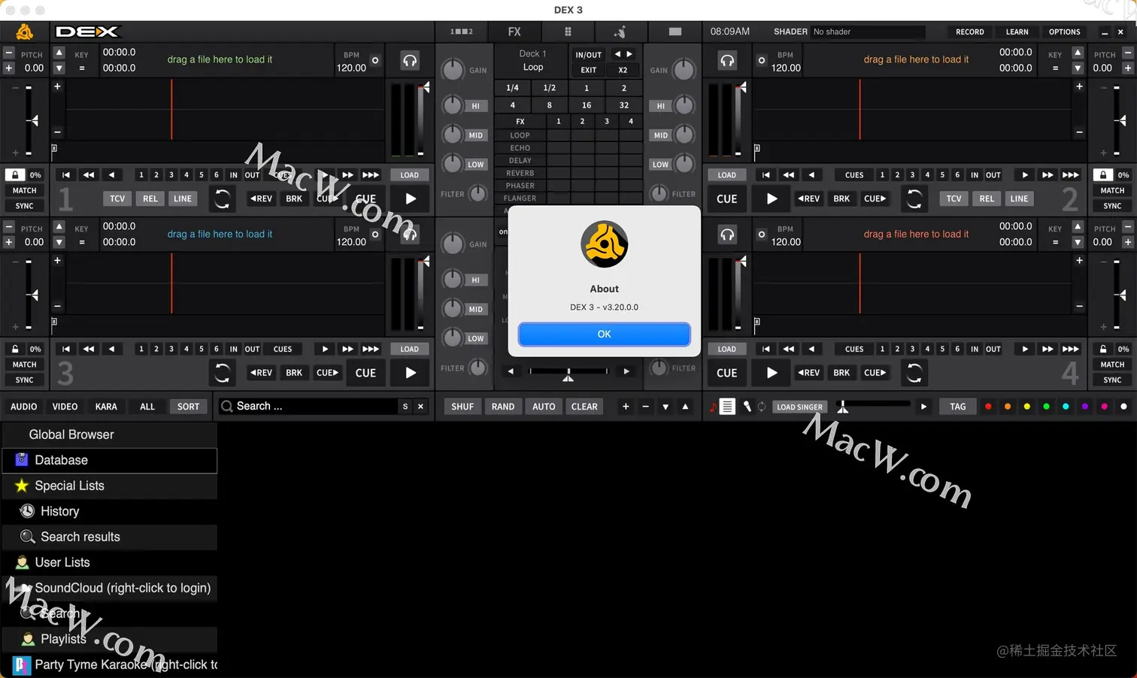Decrease deck 2 pitch with minus button
The height and width of the screenshot is (678, 1137).
click(1127, 53)
